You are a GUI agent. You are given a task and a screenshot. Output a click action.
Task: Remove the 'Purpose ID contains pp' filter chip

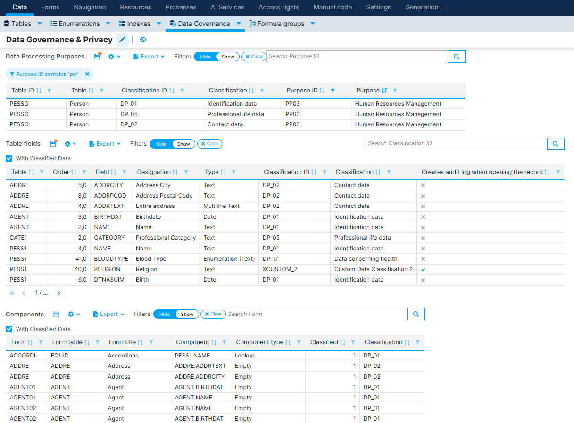87,74
